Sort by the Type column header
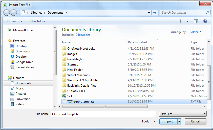The width and height of the screenshot is (213, 130). (194, 42)
